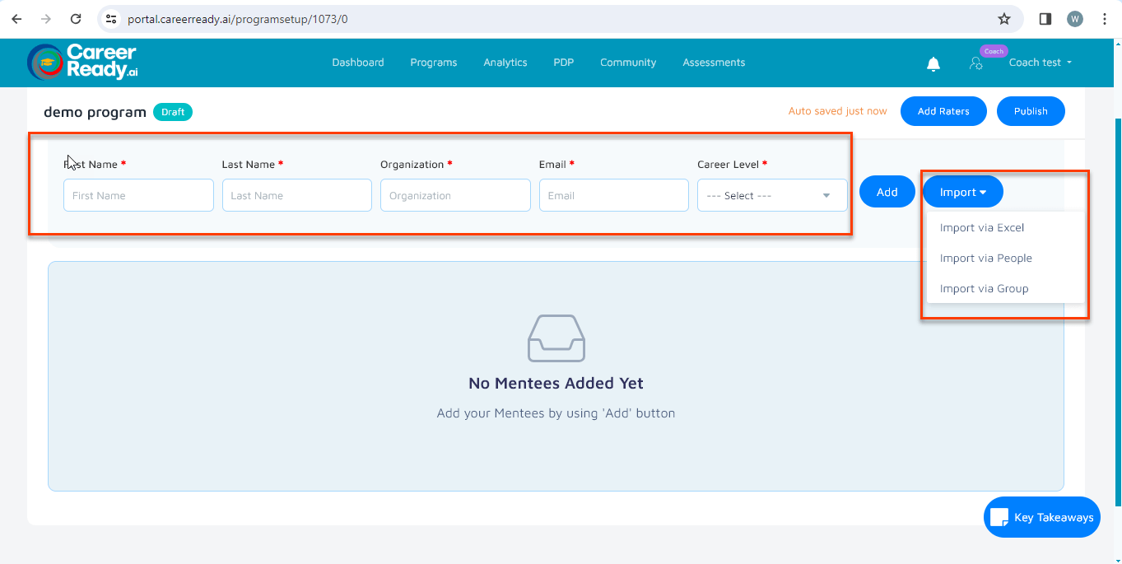Image resolution: width=1122 pixels, height=564 pixels.
Task: Click the CareerReady.ai logo
Action: pyautogui.click(x=82, y=62)
